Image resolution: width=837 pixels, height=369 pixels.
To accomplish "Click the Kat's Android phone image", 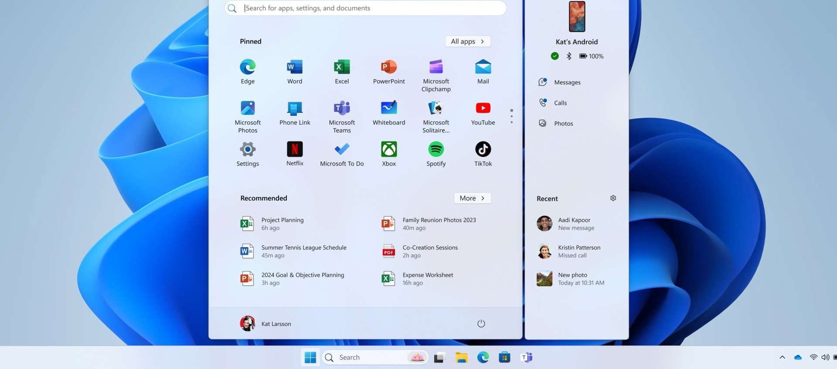I will point(577,17).
